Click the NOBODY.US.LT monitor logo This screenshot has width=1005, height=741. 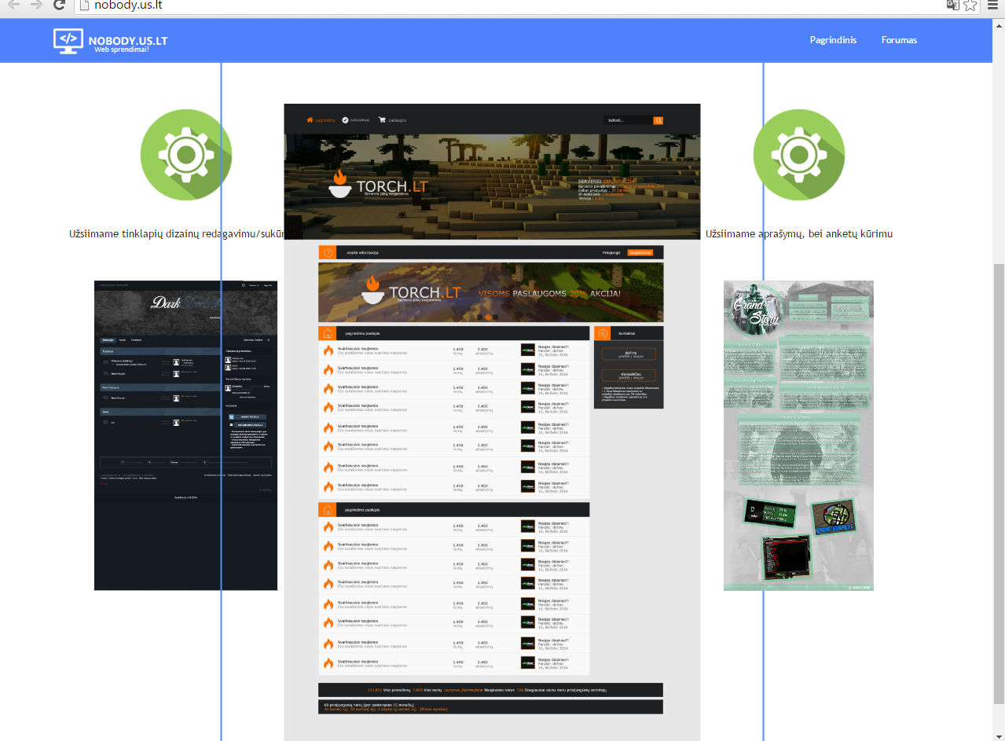tap(68, 41)
